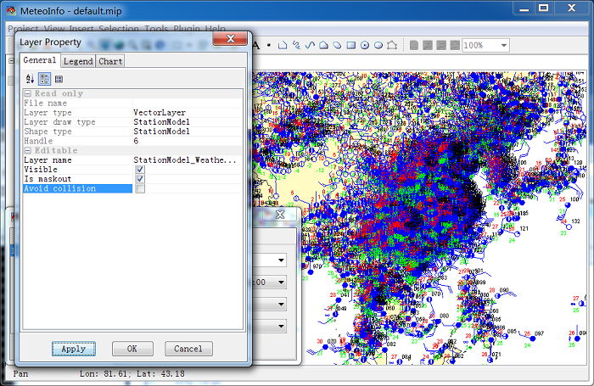This screenshot has height=386, width=594.
Task: Select the label text 'A' tool
Action: [256, 45]
